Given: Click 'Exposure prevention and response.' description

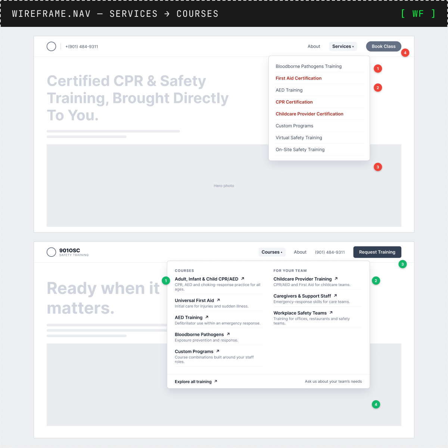Looking at the screenshot, I should 206,340.
